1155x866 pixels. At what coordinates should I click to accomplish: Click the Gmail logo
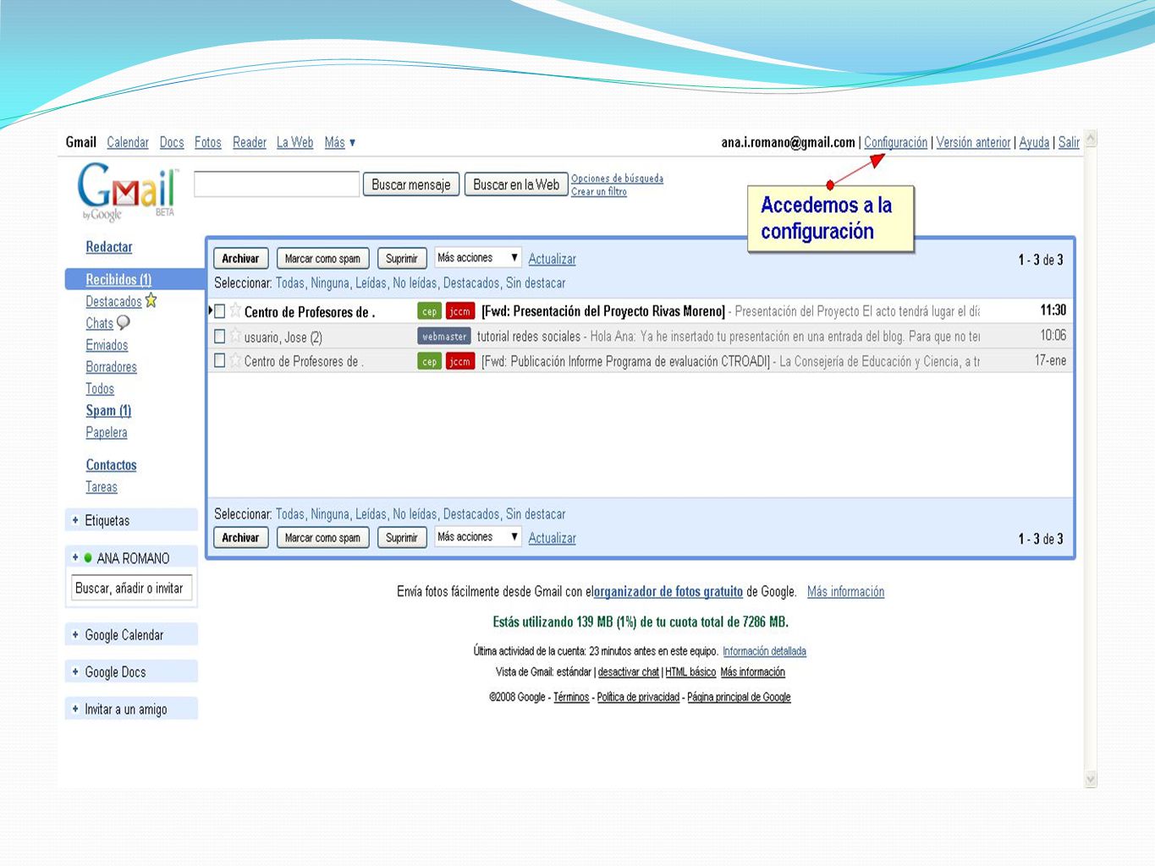click(x=127, y=191)
